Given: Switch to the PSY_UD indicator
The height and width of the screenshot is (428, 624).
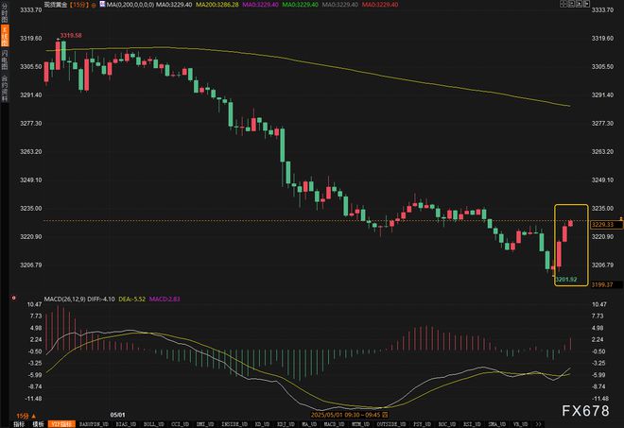Looking at the screenshot, I should (423, 424).
